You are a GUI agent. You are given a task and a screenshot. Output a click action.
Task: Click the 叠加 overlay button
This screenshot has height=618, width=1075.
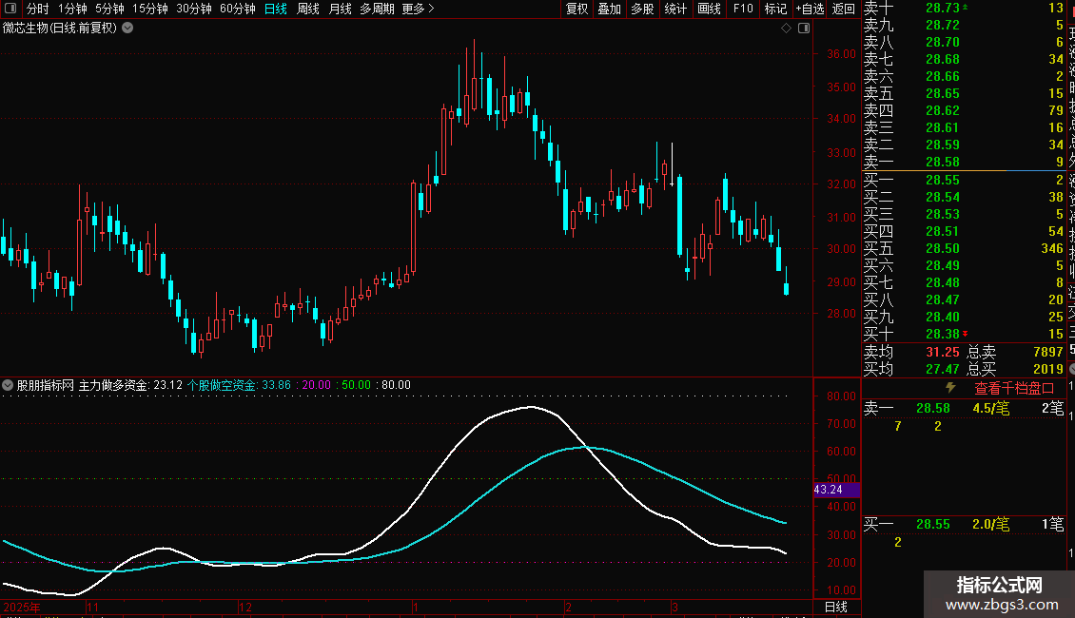pos(609,9)
